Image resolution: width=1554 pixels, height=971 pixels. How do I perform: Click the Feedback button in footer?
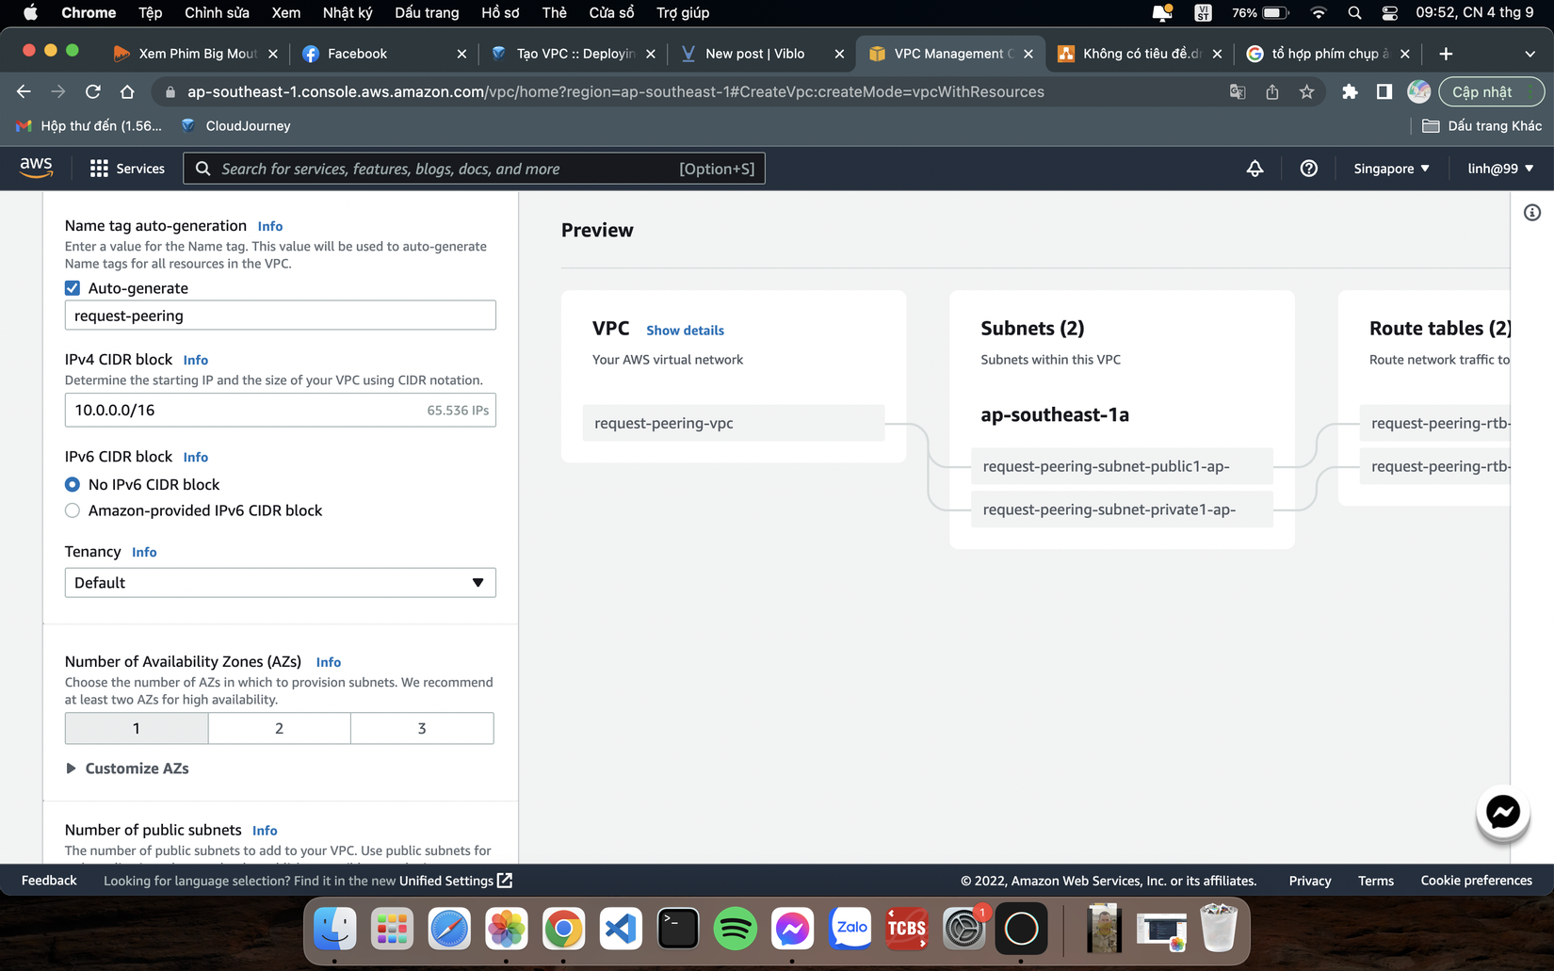pyautogui.click(x=49, y=881)
